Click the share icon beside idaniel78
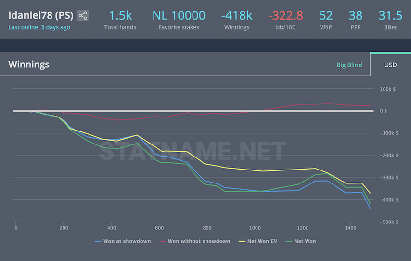This screenshot has width=411, height=261. 83,15
